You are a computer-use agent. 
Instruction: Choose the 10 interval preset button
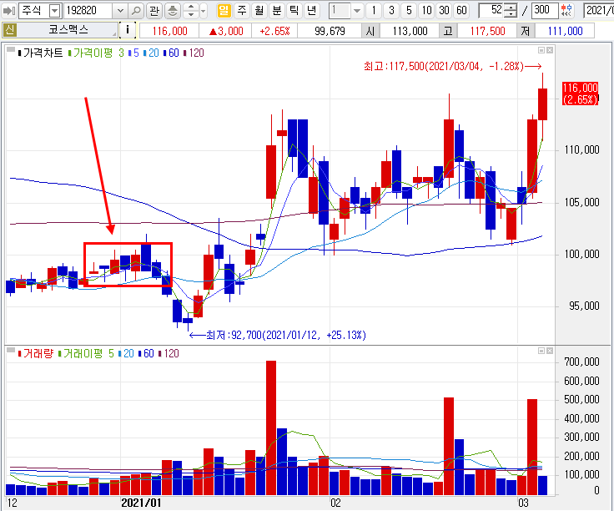tap(426, 11)
